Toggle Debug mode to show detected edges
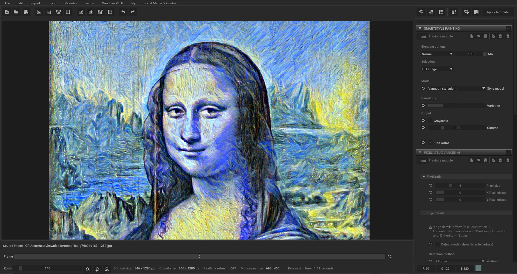The height and width of the screenshot is (274, 517). (x=437, y=244)
